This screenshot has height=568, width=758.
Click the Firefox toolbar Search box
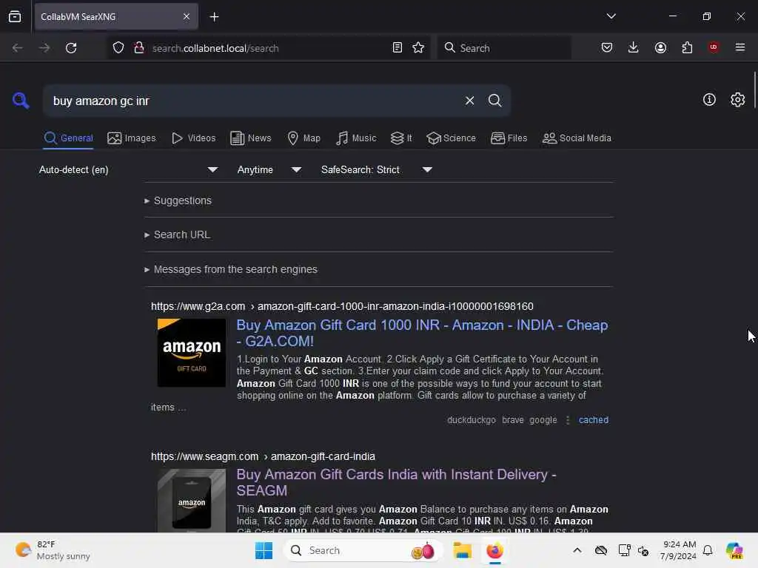pyautogui.click(x=504, y=48)
